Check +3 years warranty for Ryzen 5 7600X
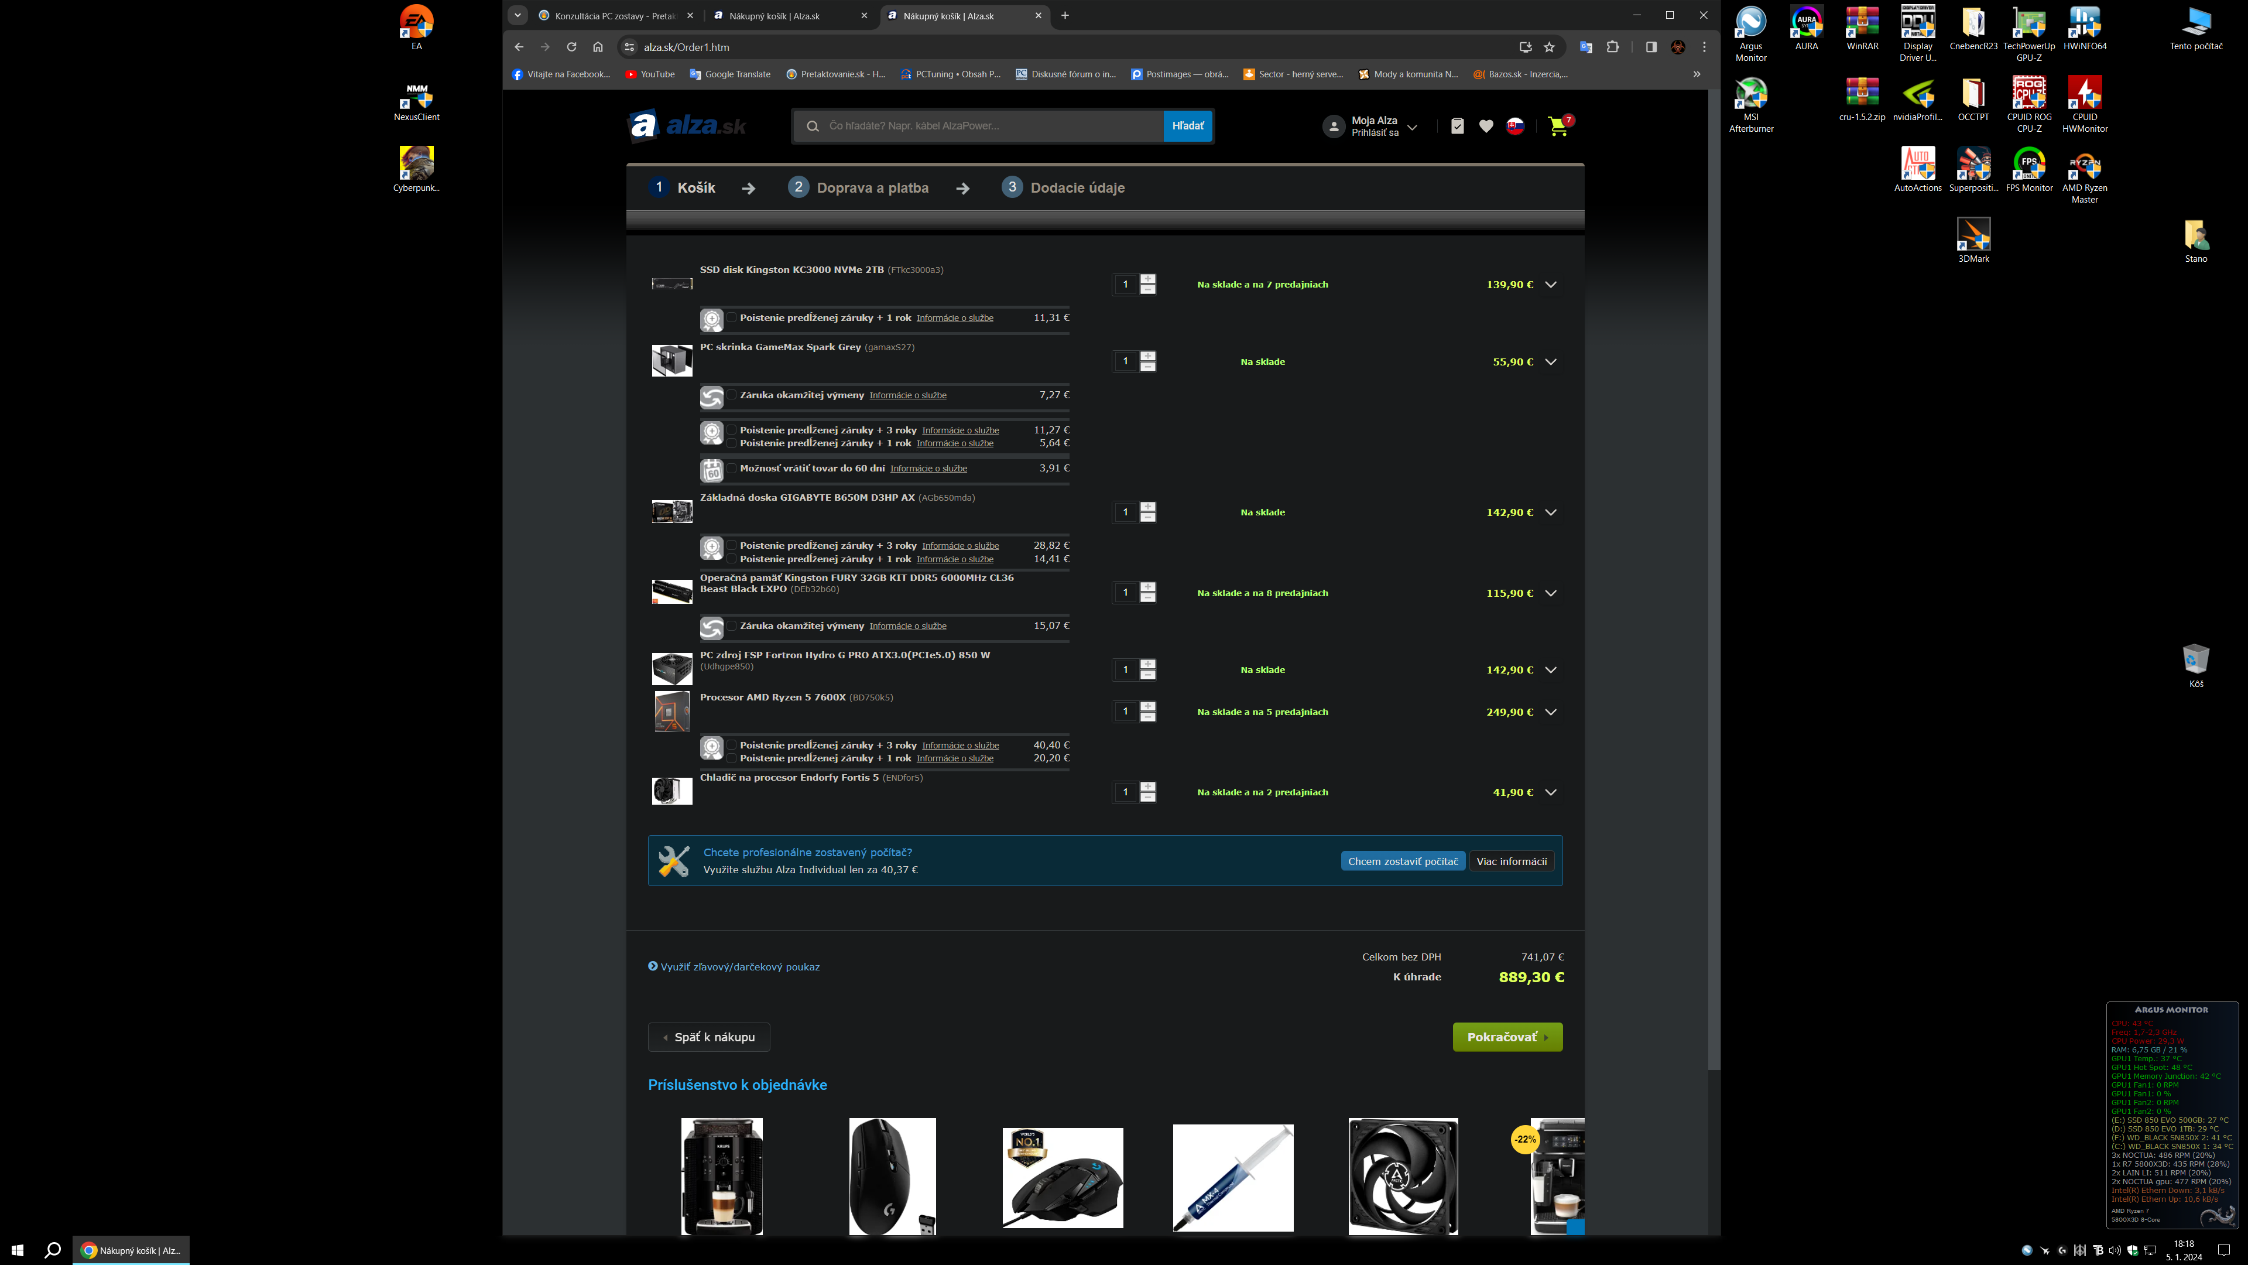Viewport: 2248px width, 1265px height. pos(732,746)
